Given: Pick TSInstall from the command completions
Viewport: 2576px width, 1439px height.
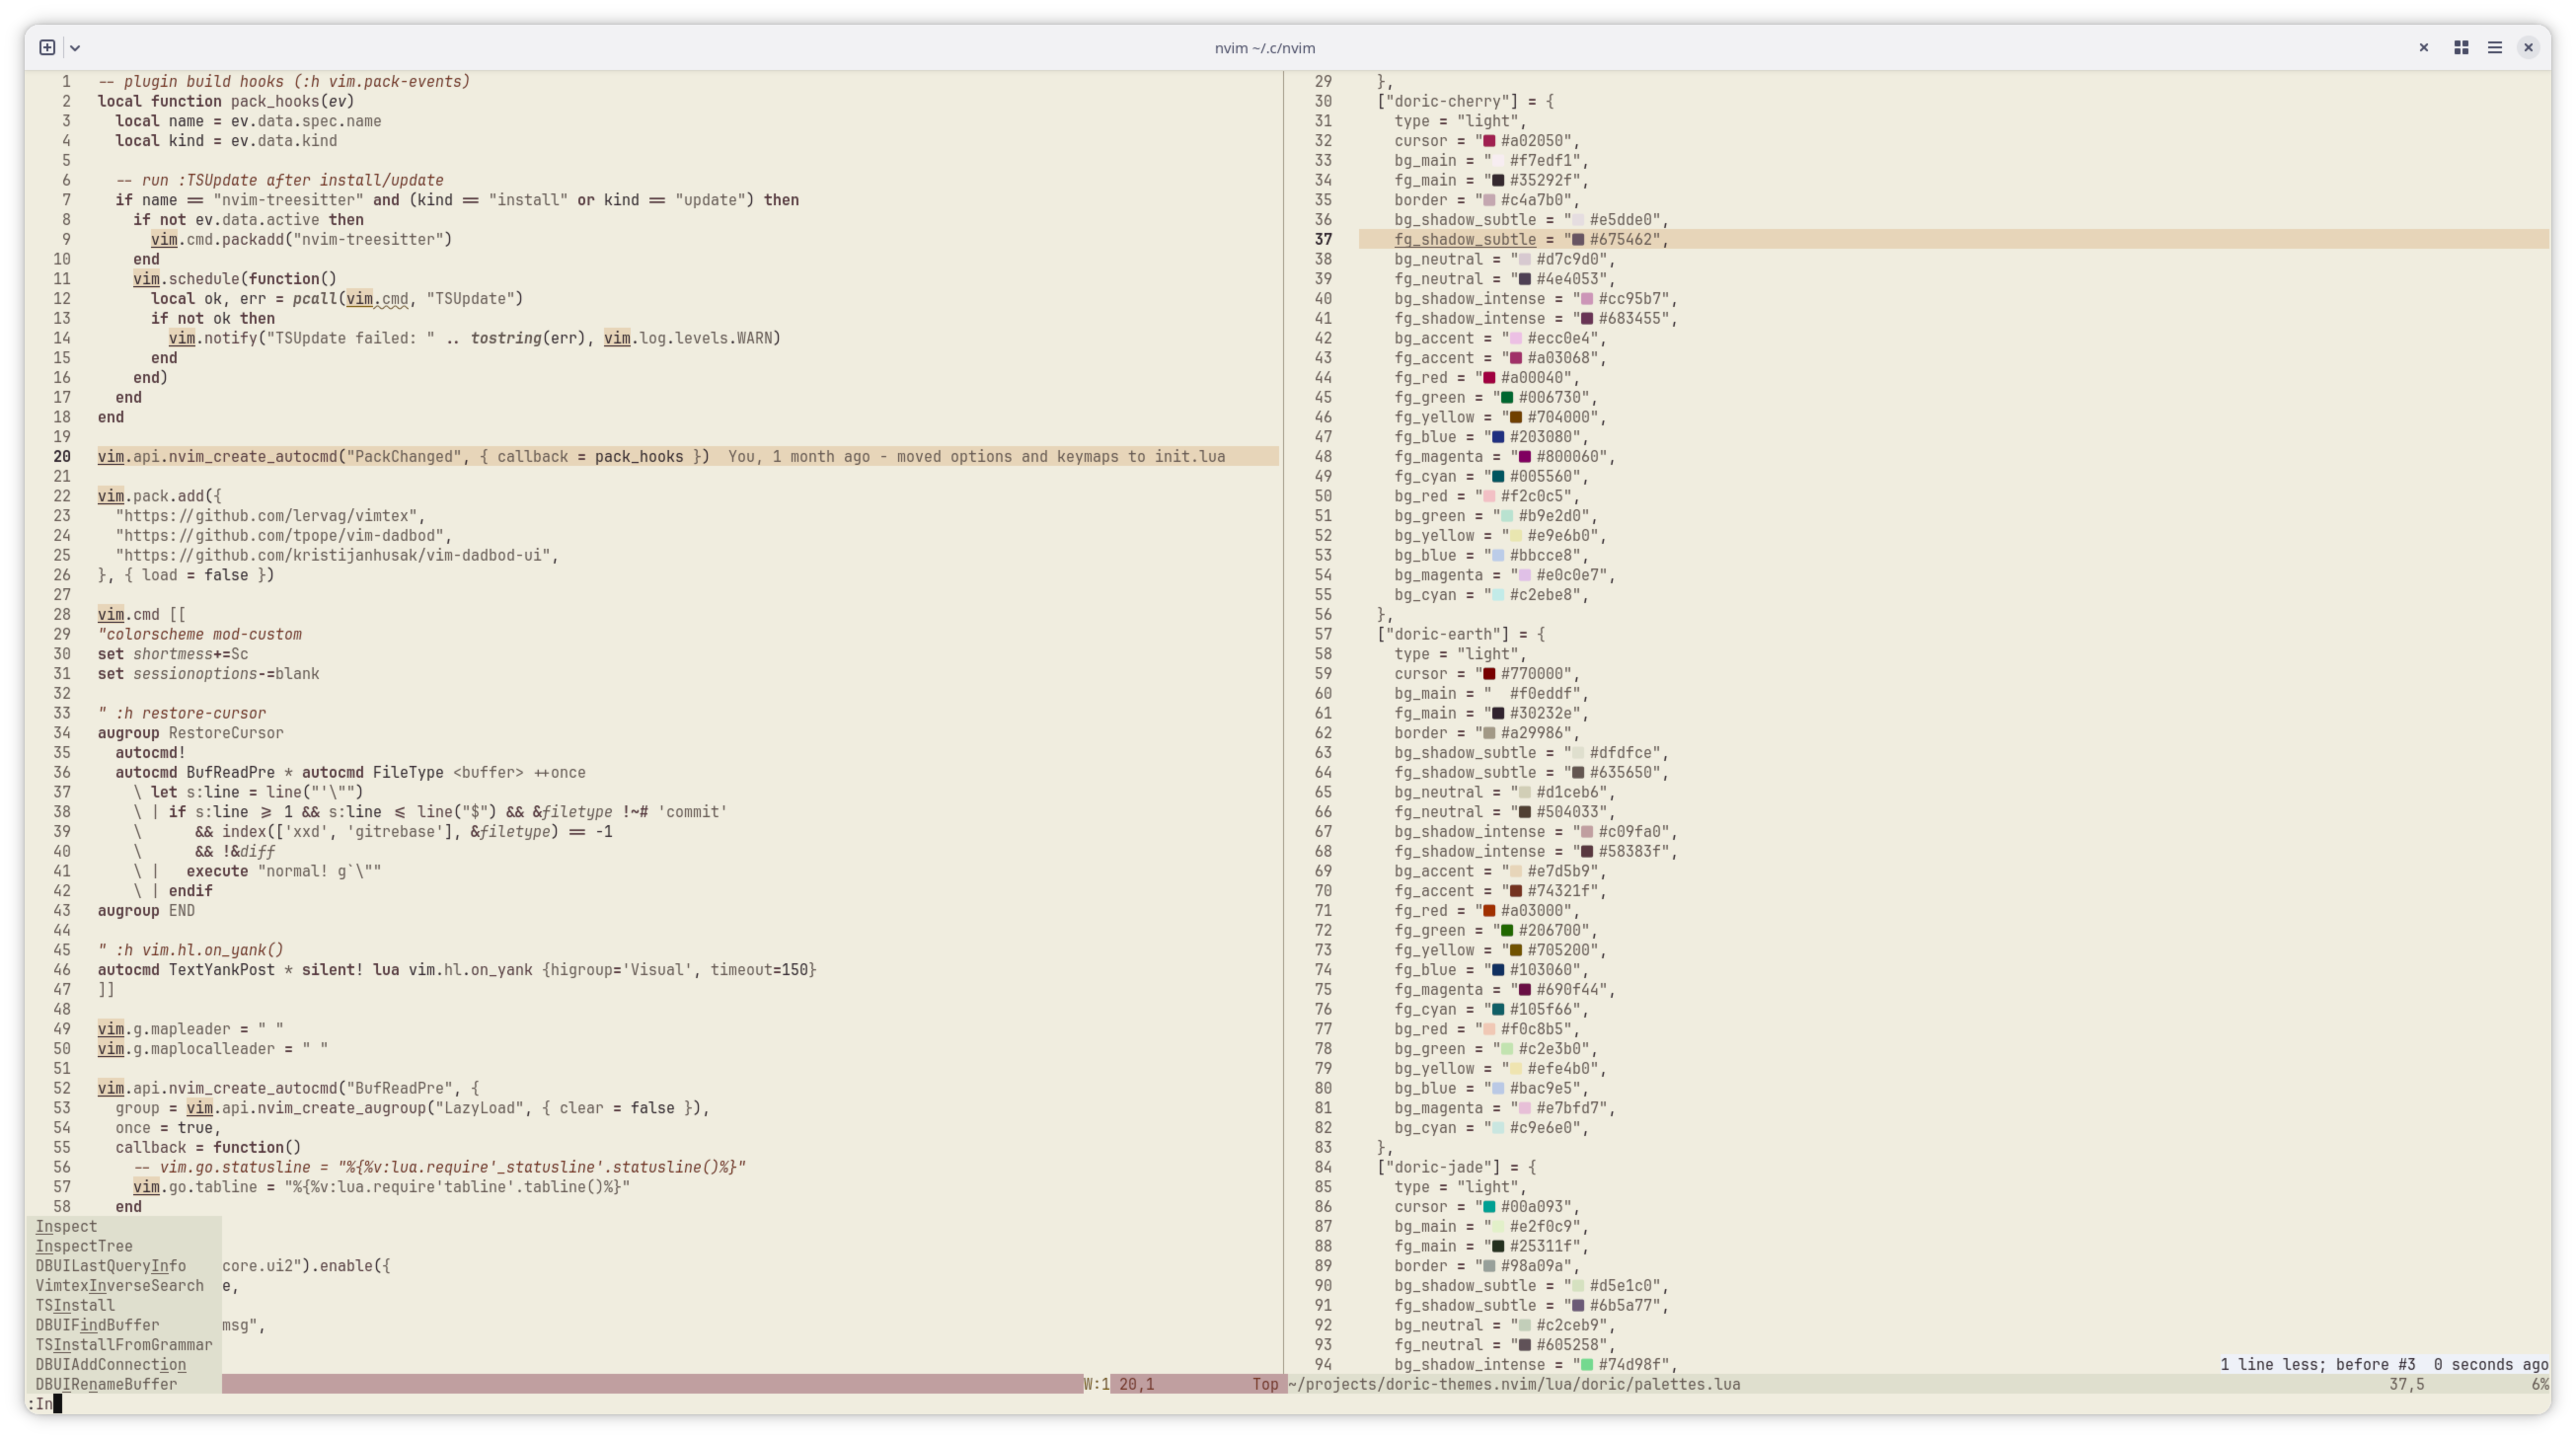Looking at the screenshot, I should pos(75,1305).
